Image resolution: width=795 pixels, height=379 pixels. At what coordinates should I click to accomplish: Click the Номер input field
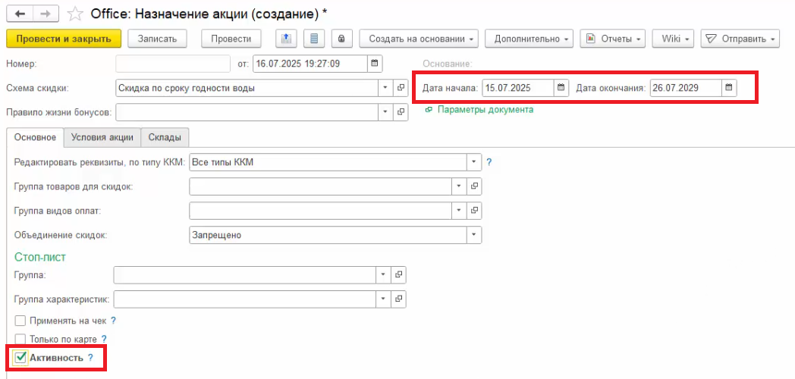coord(173,63)
